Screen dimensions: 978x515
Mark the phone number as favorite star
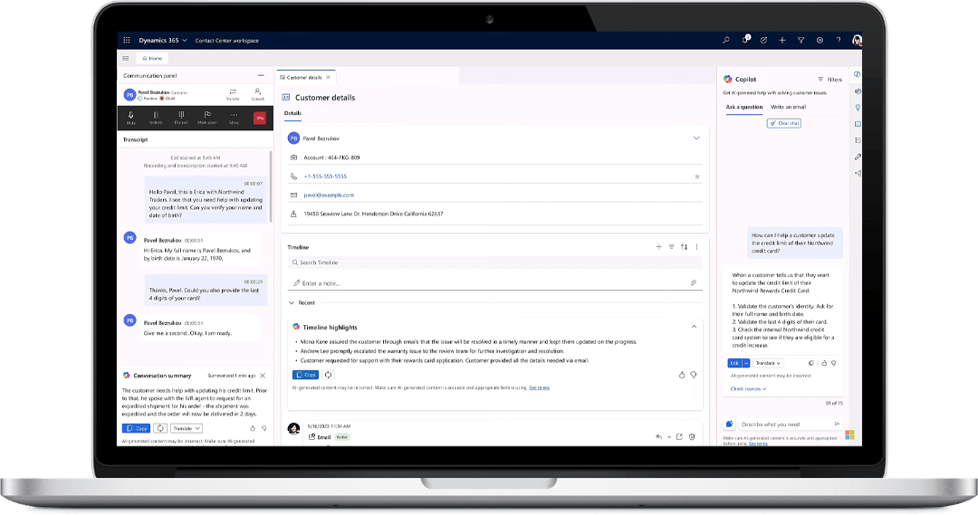point(696,176)
